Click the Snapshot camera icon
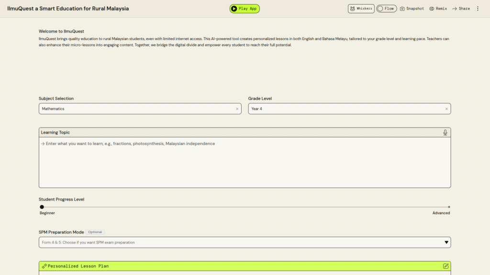Viewport: 490px width, 275px height. (402, 9)
